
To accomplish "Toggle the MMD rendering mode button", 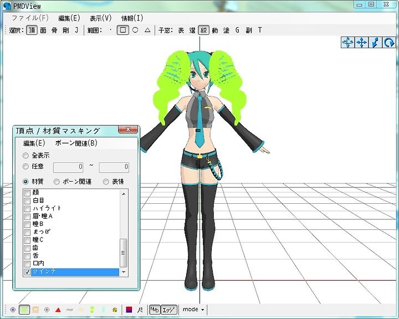I will click(155, 310).
